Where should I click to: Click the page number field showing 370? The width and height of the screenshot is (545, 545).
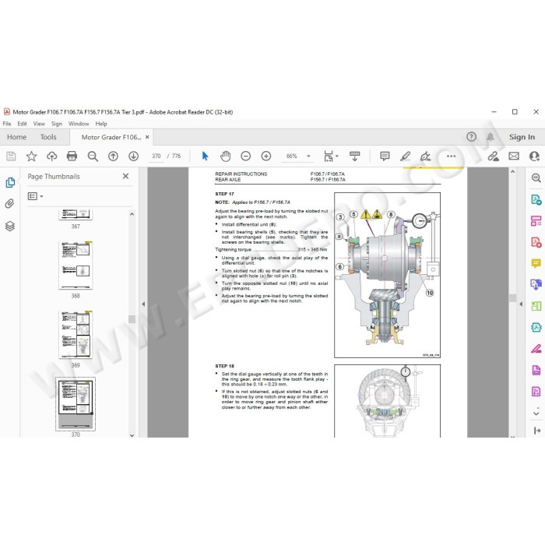(x=156, y=156)
